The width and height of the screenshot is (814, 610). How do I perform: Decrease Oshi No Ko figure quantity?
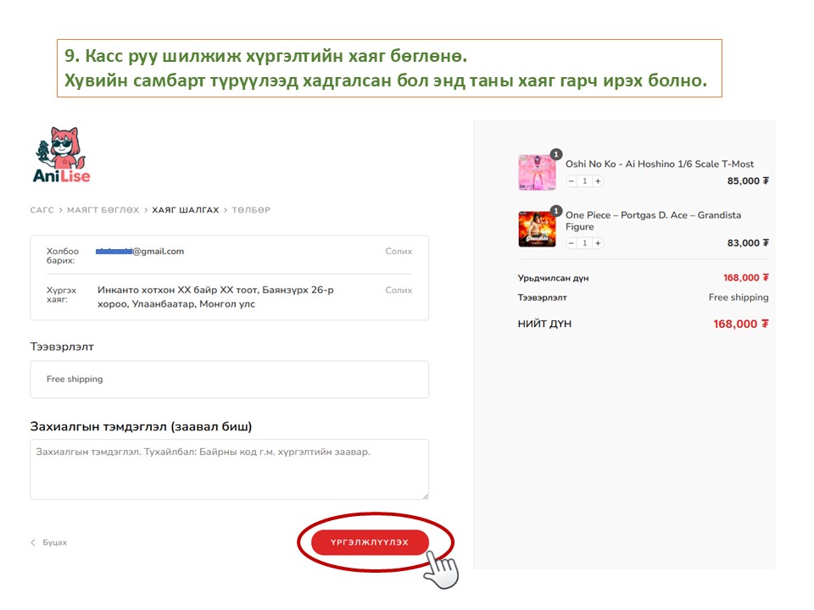pos(571,181)
